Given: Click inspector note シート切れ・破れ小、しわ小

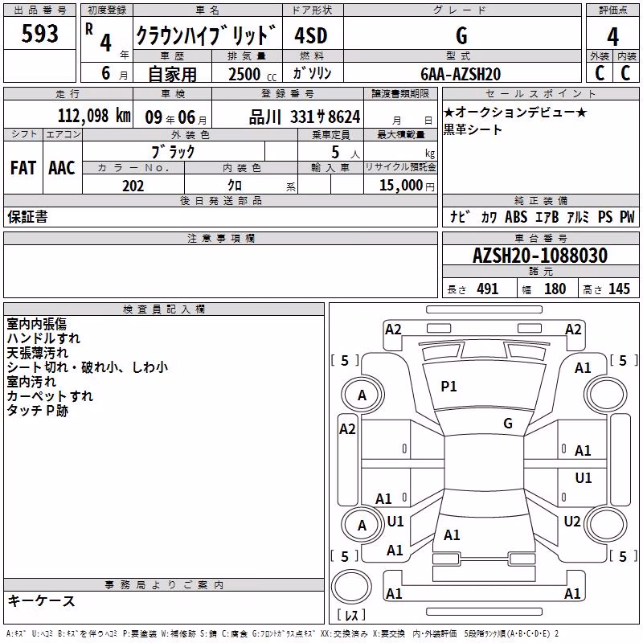Looking at the screenshot, I should point(88,367).
